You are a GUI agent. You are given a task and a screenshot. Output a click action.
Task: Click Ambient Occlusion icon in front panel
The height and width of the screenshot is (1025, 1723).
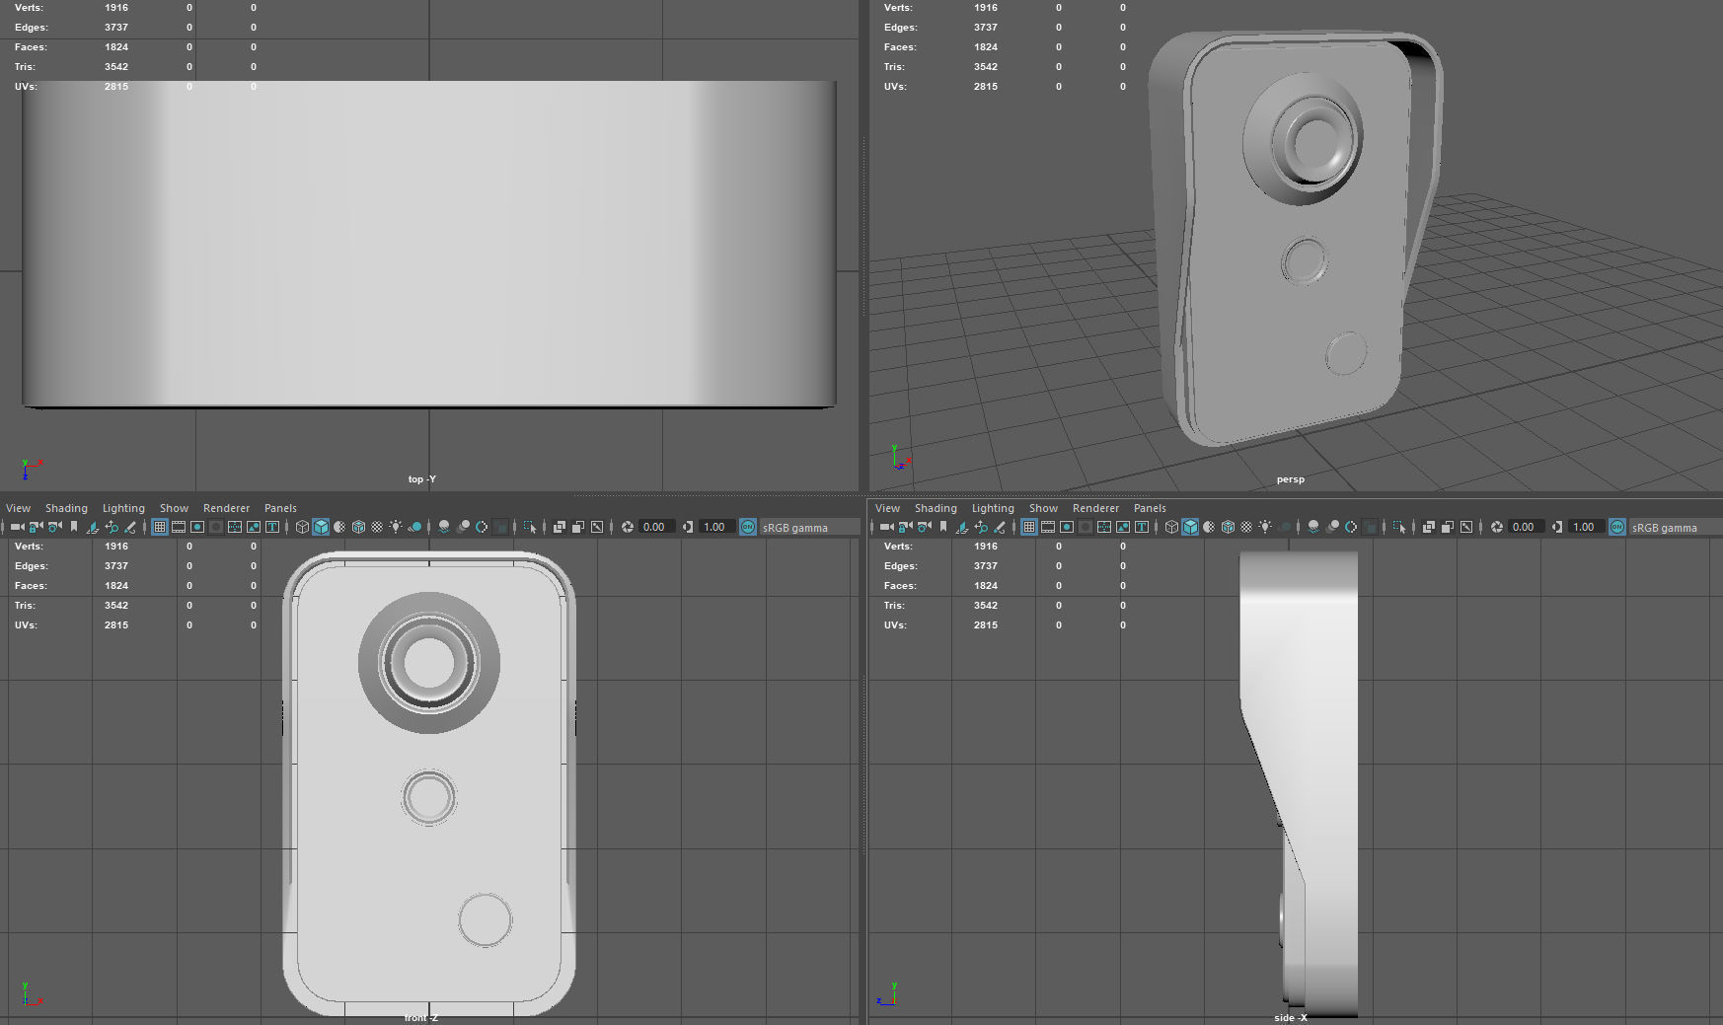click(444, 527)
